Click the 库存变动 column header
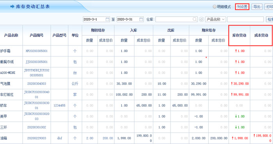 (x=239, y=35)
